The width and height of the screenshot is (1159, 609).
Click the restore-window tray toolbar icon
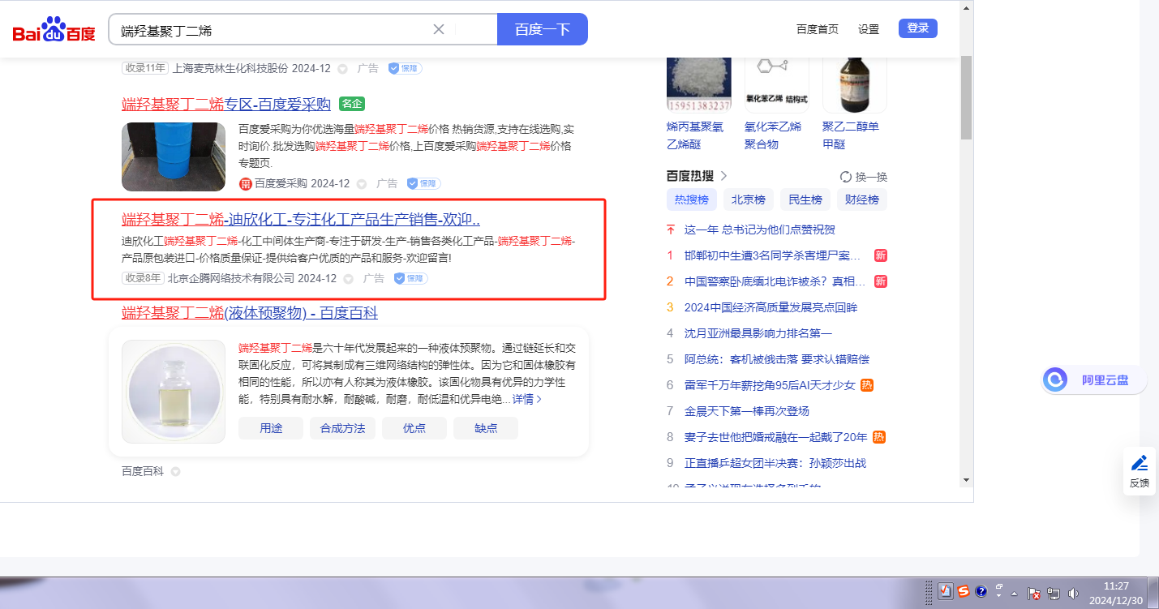[999, 587]
